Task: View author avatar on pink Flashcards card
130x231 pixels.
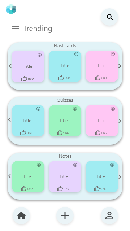Action: click(x=113, y=54)
